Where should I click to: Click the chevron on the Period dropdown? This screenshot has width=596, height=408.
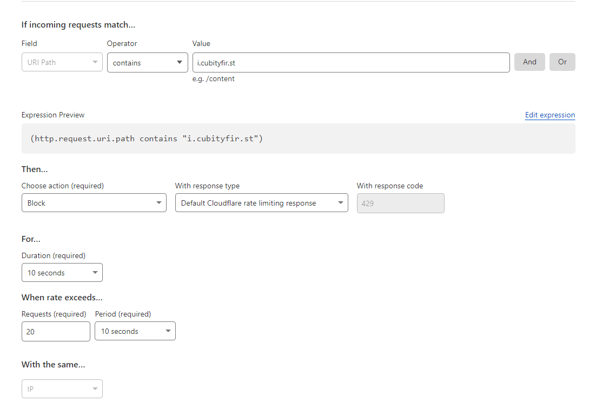[x=168, y=331]
